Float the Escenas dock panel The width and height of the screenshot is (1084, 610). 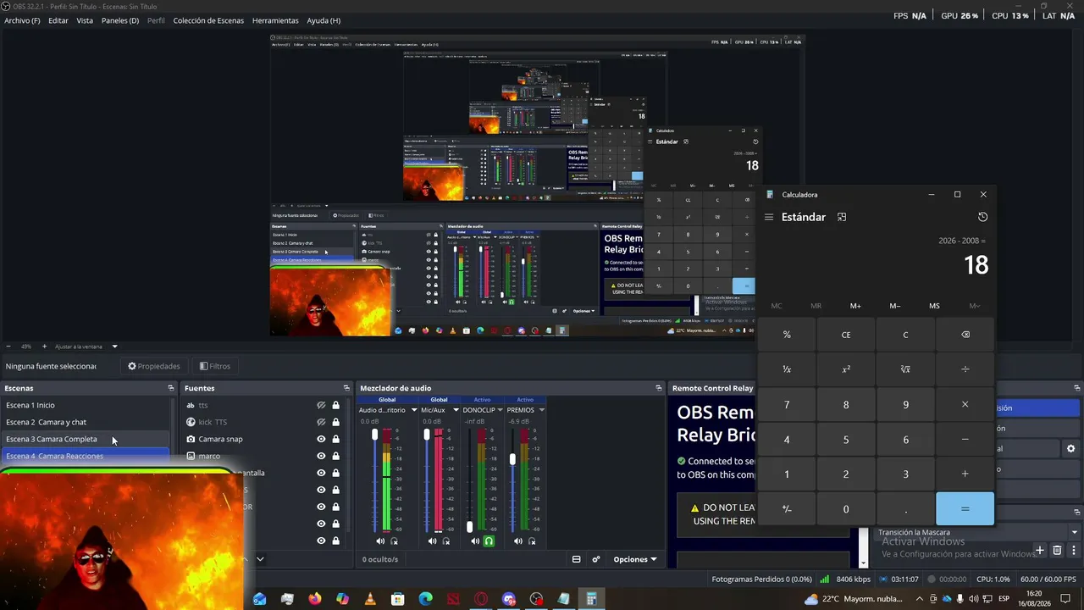click(x=170, y=388)
